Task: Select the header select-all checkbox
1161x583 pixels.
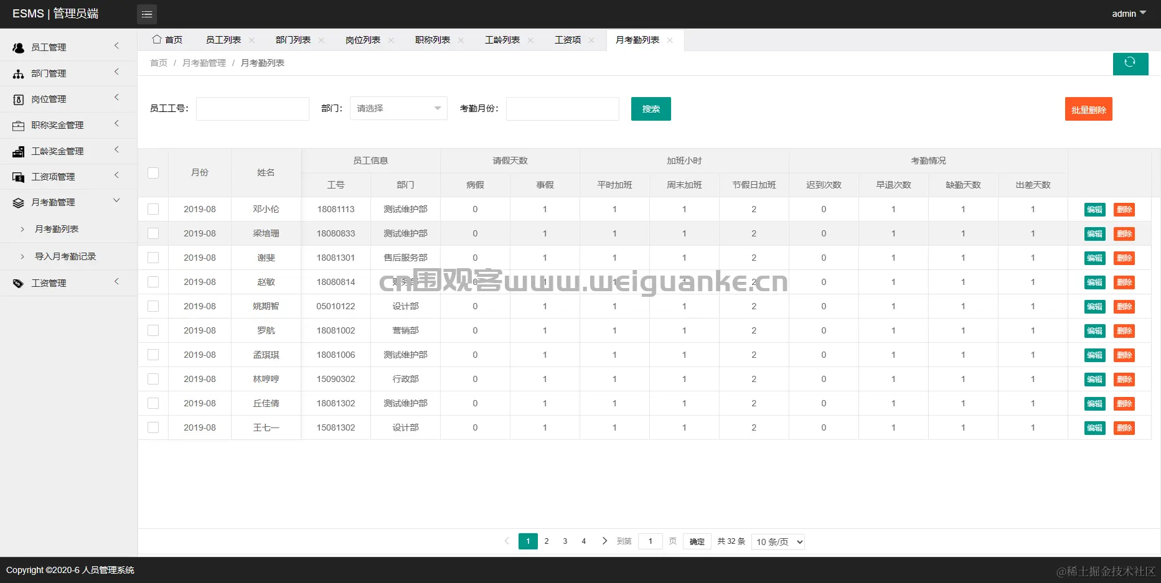Action: pyautogui.click(x=153, y=173)
